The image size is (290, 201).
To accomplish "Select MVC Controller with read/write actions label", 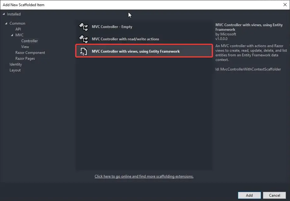I will point(125,39).
